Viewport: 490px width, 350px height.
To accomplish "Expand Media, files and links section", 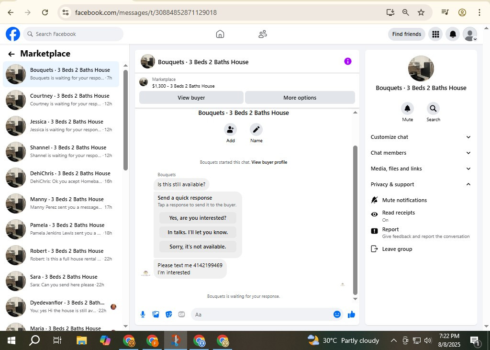I will [420, 169].
